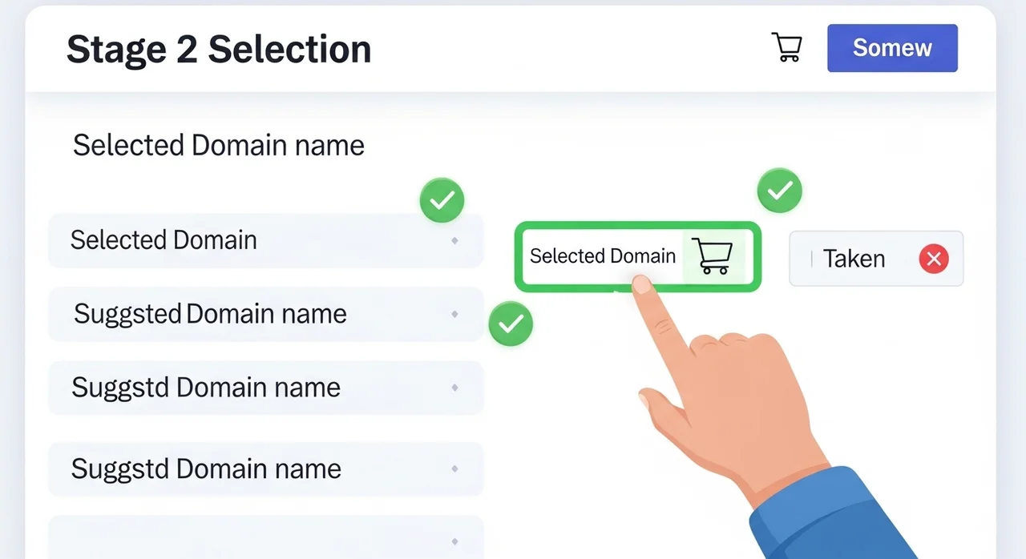
Task: Click the diamond marker on the lower Suggstd Domain name row
Action: (454, 469)
